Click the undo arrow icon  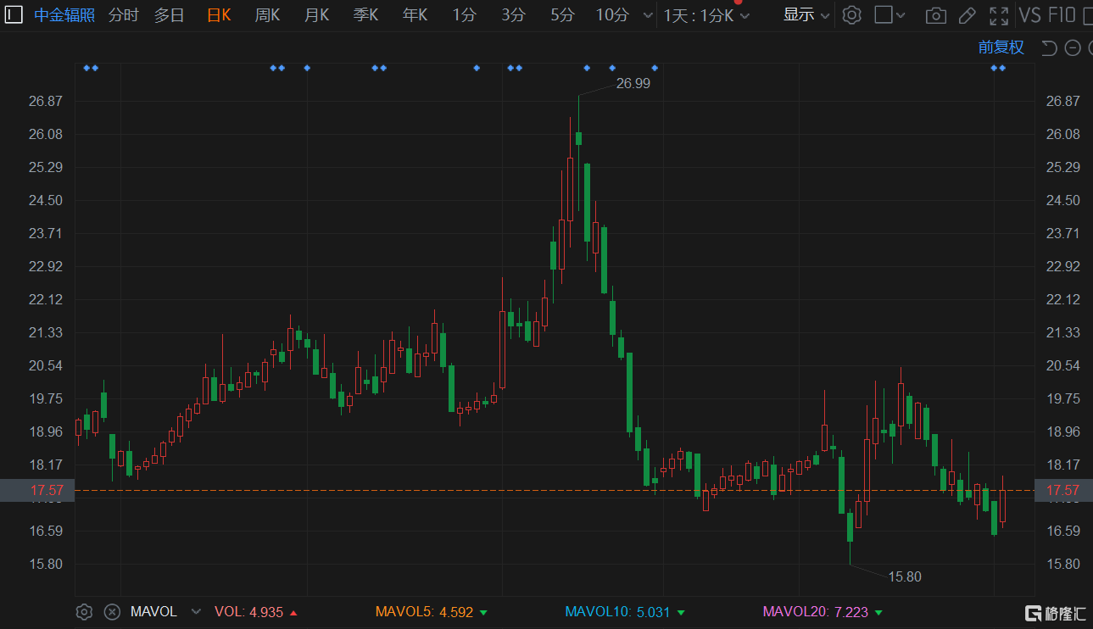click(1049, 47)
